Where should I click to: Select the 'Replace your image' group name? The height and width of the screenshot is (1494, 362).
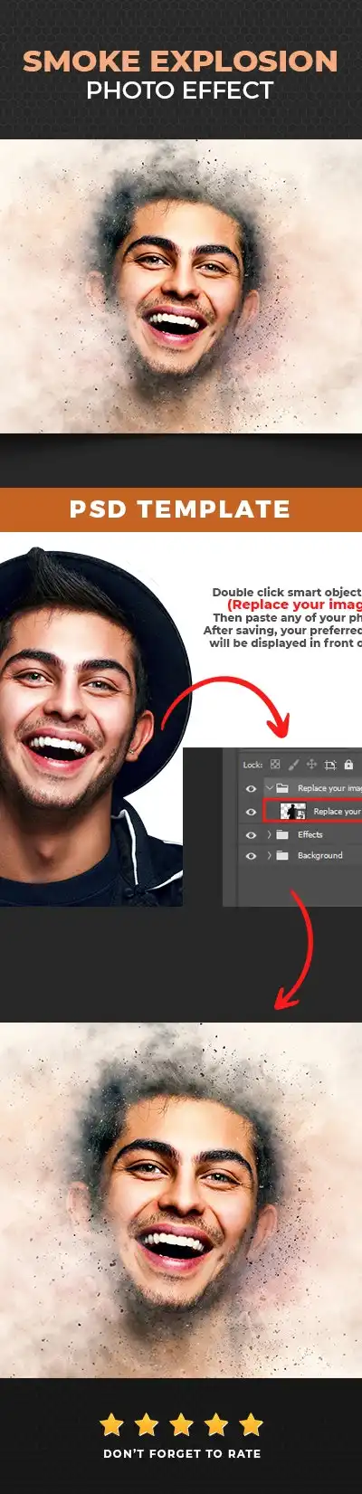[x=329, y=788]
